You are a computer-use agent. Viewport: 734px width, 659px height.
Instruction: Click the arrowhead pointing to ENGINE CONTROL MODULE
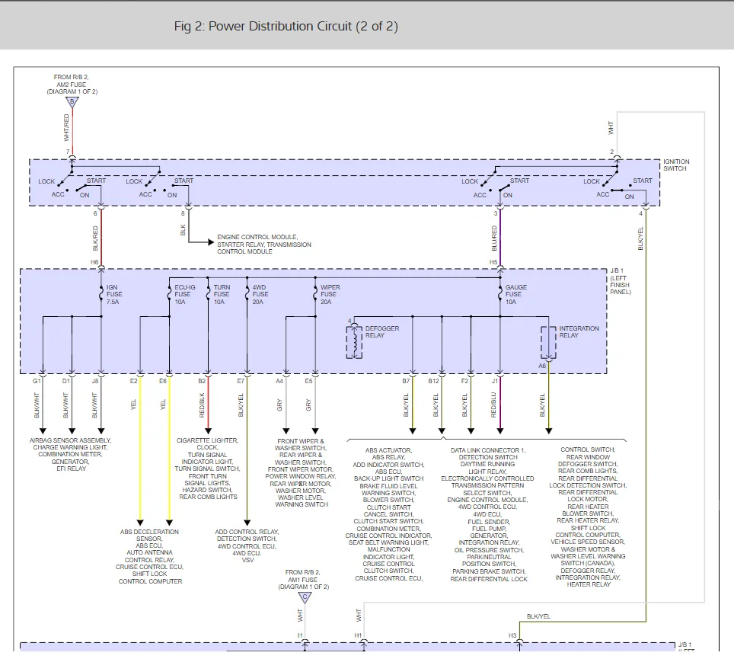tap(211, 242)
